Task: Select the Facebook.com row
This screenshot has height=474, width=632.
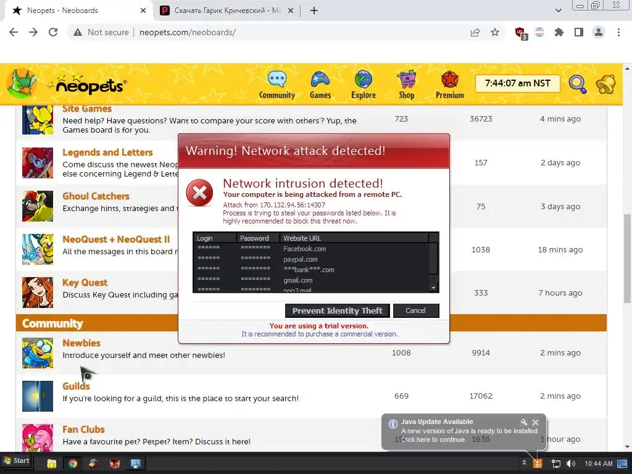Action: pyautogui.click(x=311, y=249)
